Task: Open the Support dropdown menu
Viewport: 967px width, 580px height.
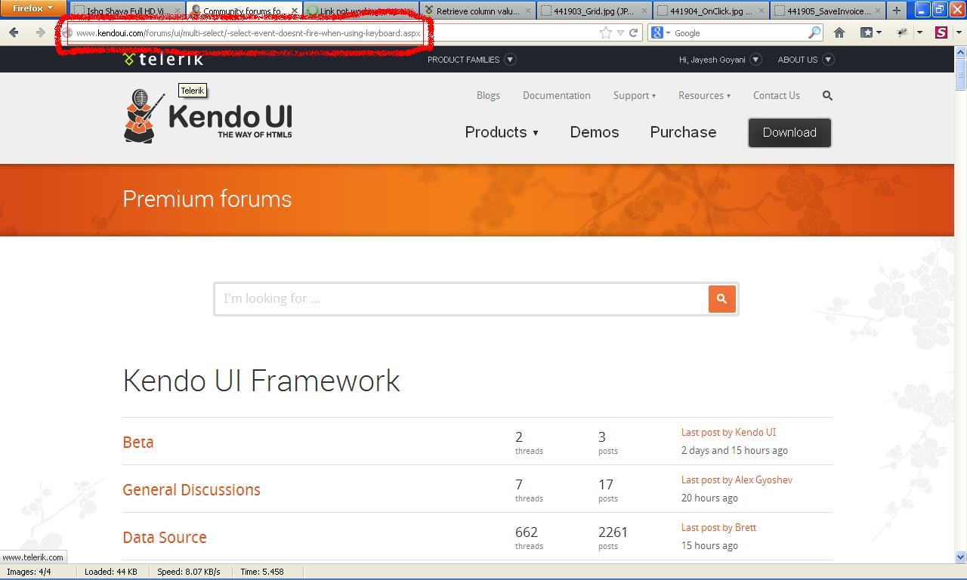Action: point(635,95)
